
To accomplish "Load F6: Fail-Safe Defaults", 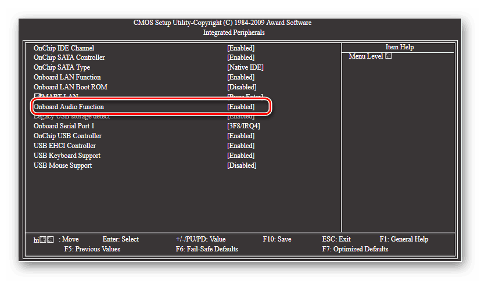I will tap(207, 249).
